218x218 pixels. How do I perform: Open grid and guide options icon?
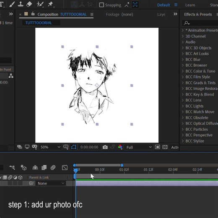[x=66, y=147]
